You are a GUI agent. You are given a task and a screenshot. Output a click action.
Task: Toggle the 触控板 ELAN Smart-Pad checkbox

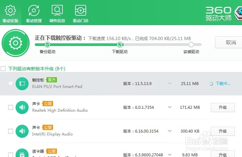pyautogui.click(x=10, y=84)
